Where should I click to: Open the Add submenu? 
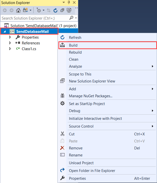tap(72, 89)
